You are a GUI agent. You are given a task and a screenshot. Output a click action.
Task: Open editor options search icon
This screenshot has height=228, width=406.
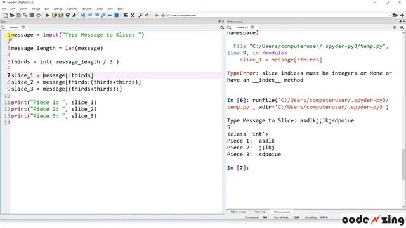(222, 27)
